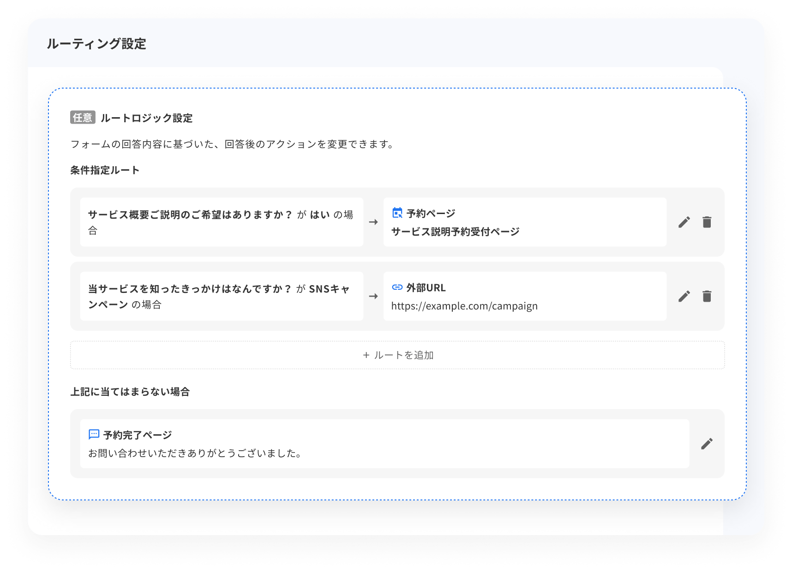The height and width of the screenshot is (572, 792).
Task: Edit the 予約完了ページ fallback with the pencil icon
Action: pyautogui.click(x=707, y=444)
